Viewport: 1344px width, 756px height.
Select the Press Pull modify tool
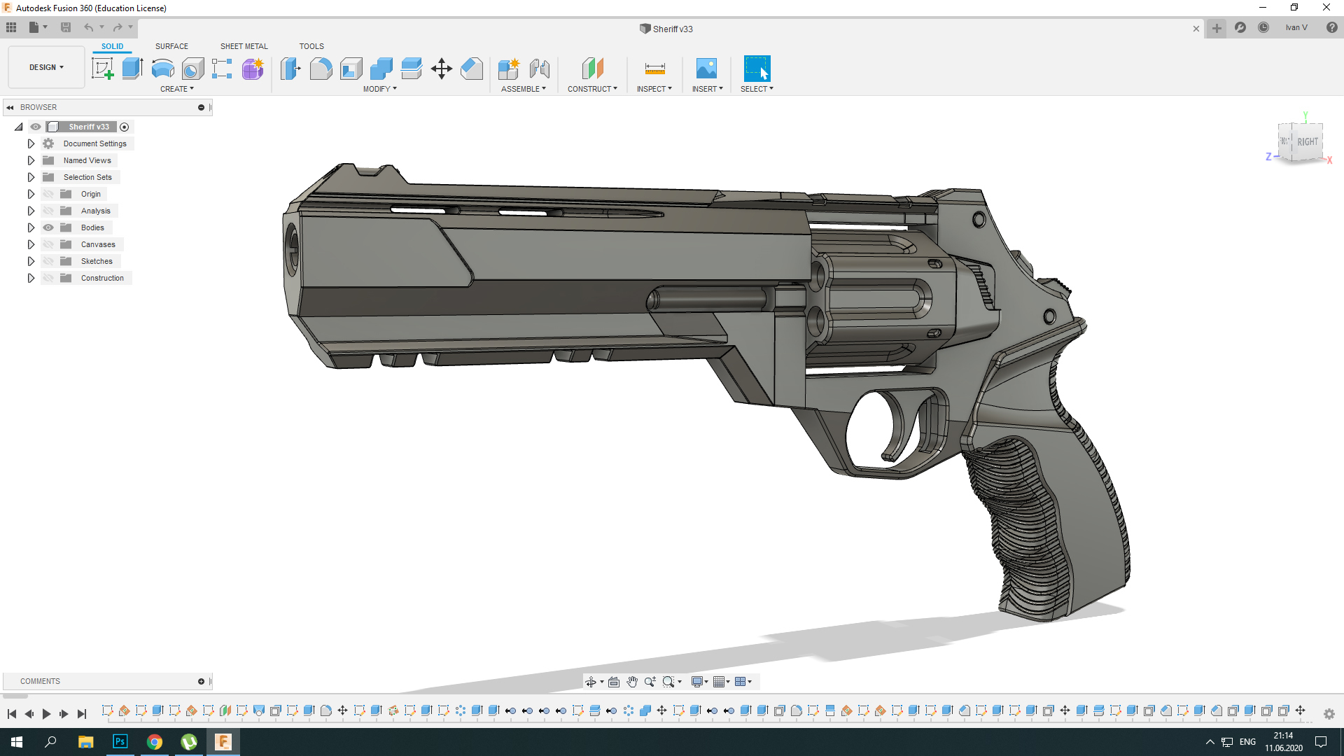tap(290, 69)
